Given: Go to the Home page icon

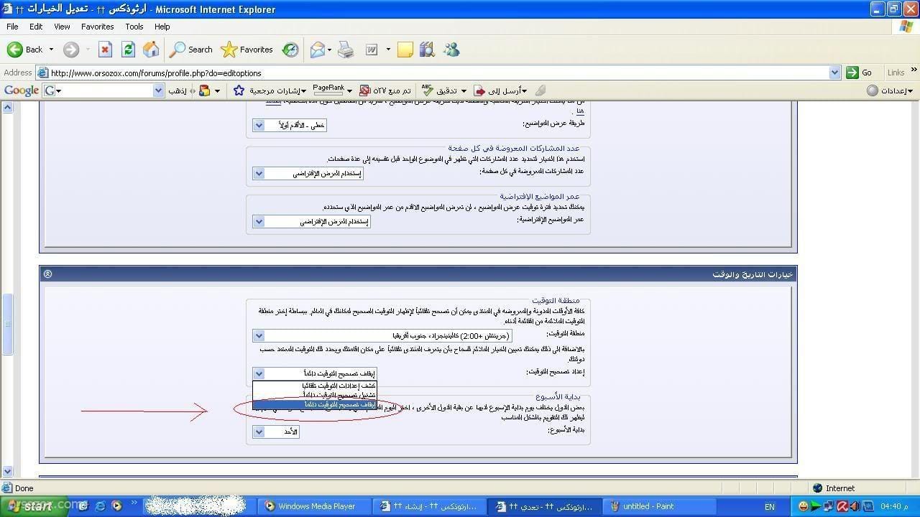Looking at the screenshot, I should 151,50.
